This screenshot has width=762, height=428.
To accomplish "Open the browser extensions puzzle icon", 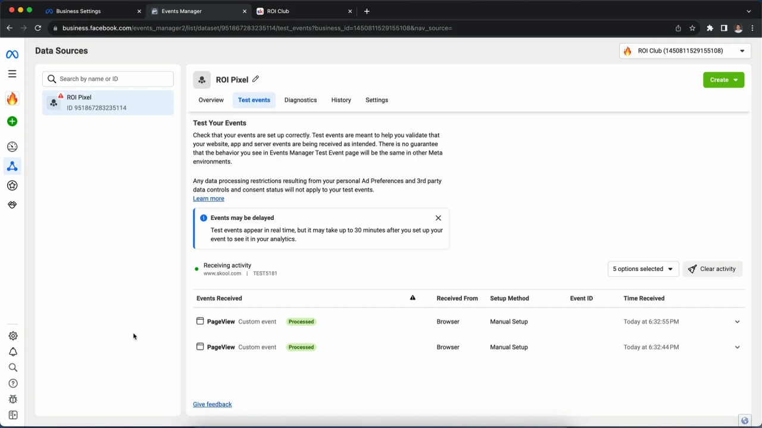I will point(710,28).
